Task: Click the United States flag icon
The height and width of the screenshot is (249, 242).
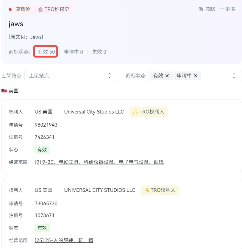Action: pos(4,91)
